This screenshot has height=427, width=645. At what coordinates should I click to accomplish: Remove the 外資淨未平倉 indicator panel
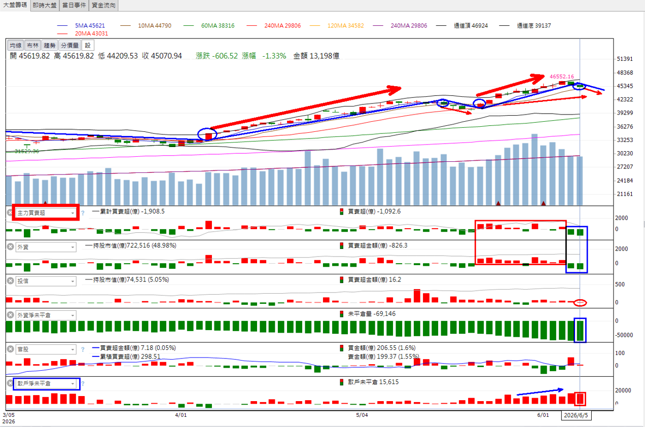pos(10,315)
